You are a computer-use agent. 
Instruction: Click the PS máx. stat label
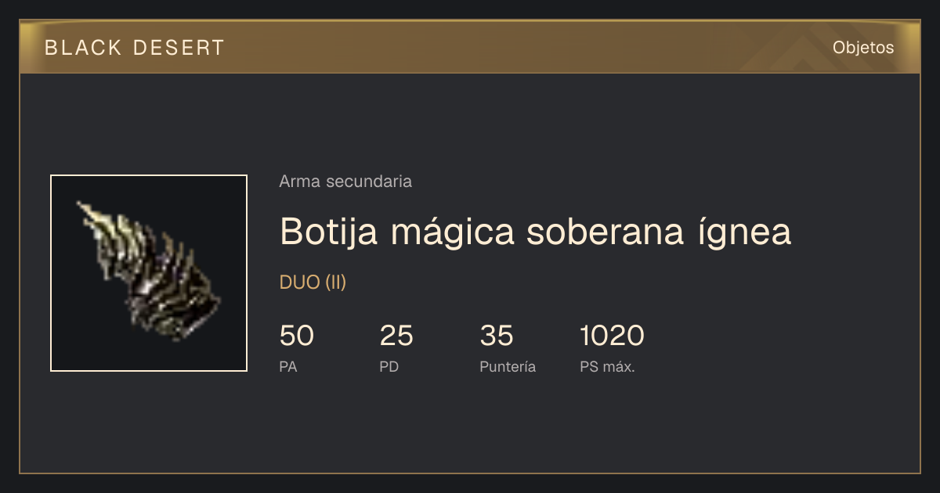click(x=607, y=366)
